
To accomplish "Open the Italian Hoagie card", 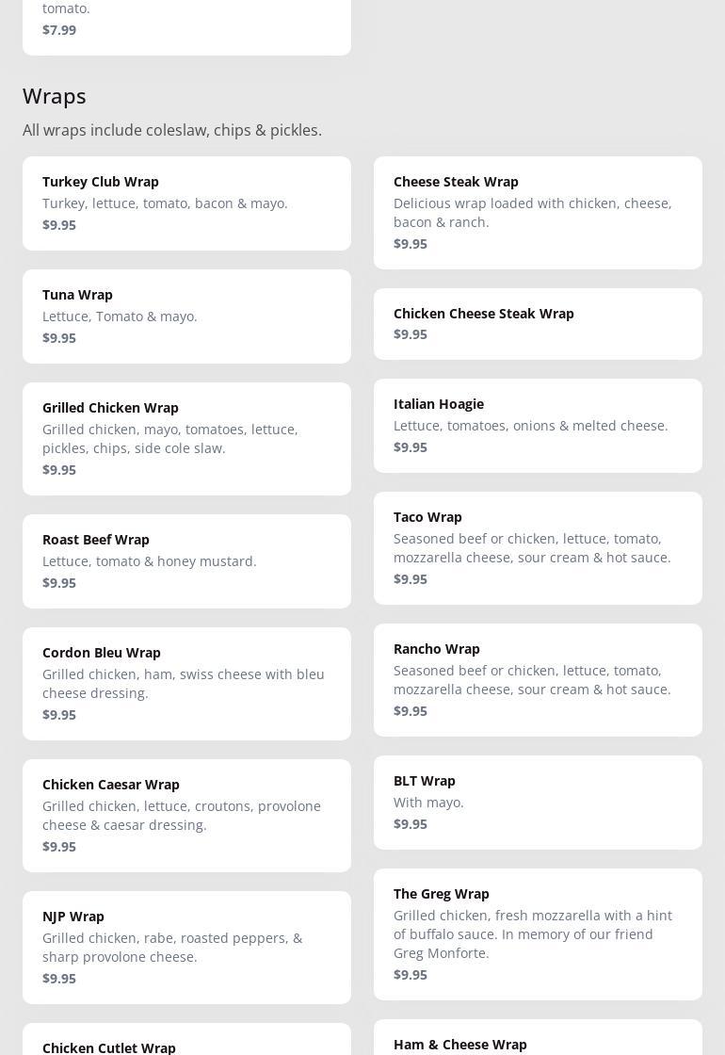I will pyautogui.click(x=538, y=425).
